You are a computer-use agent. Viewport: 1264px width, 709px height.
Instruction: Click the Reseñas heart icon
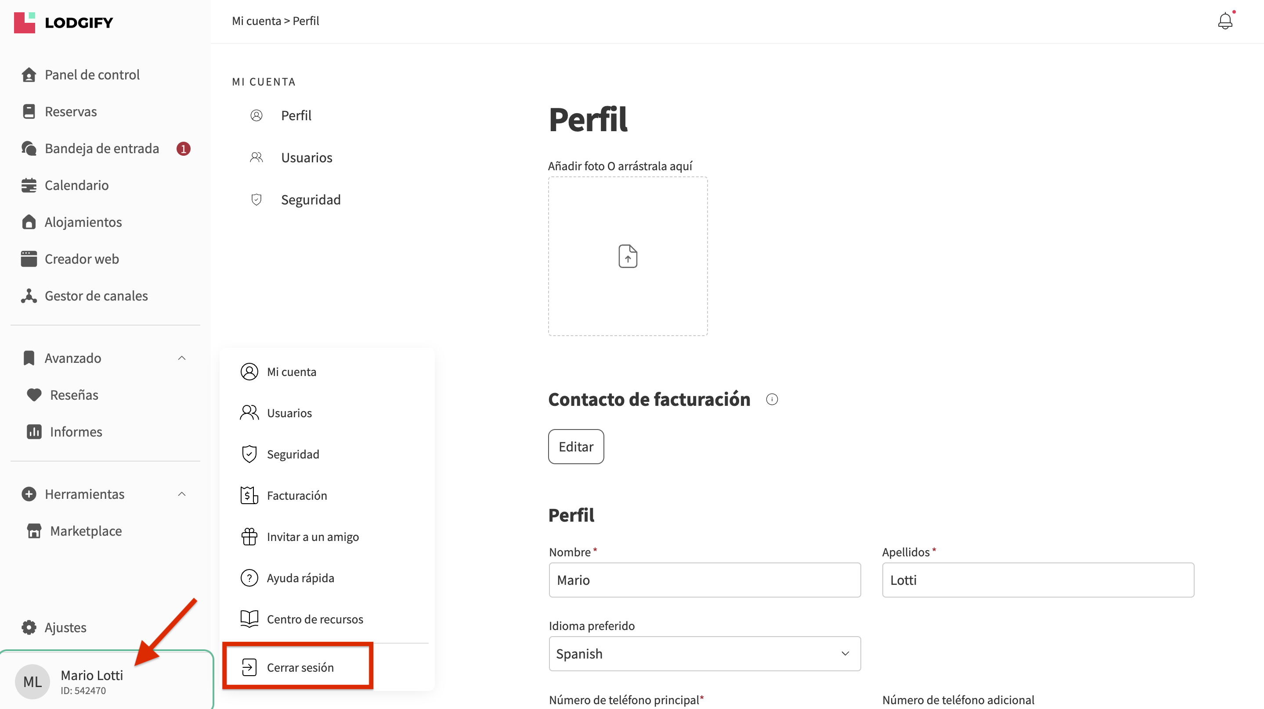click(34, 395)
